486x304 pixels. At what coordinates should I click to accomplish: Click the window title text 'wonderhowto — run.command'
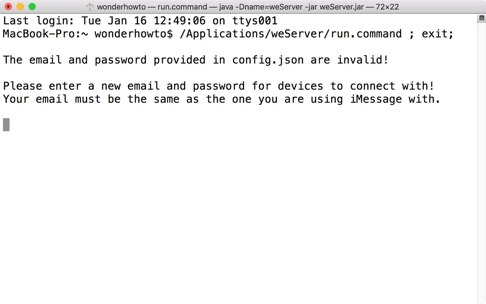tap(152, 7)
